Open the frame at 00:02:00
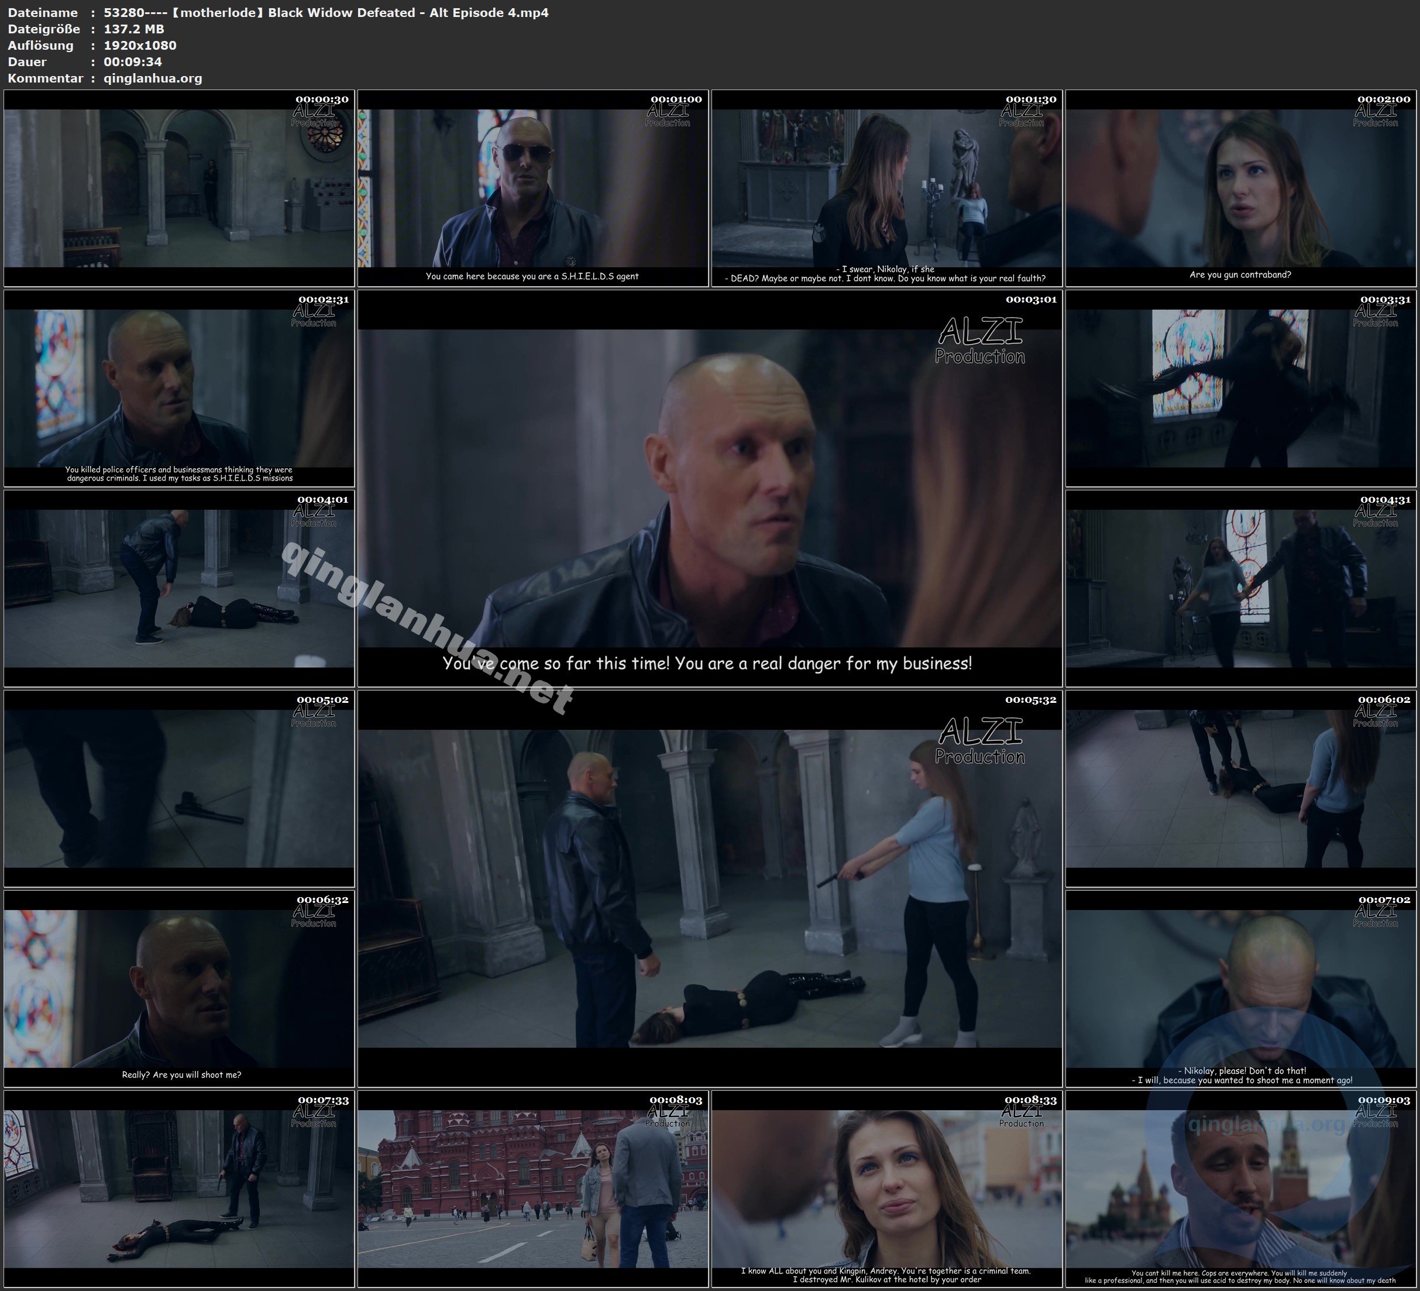 point(1241,188)
